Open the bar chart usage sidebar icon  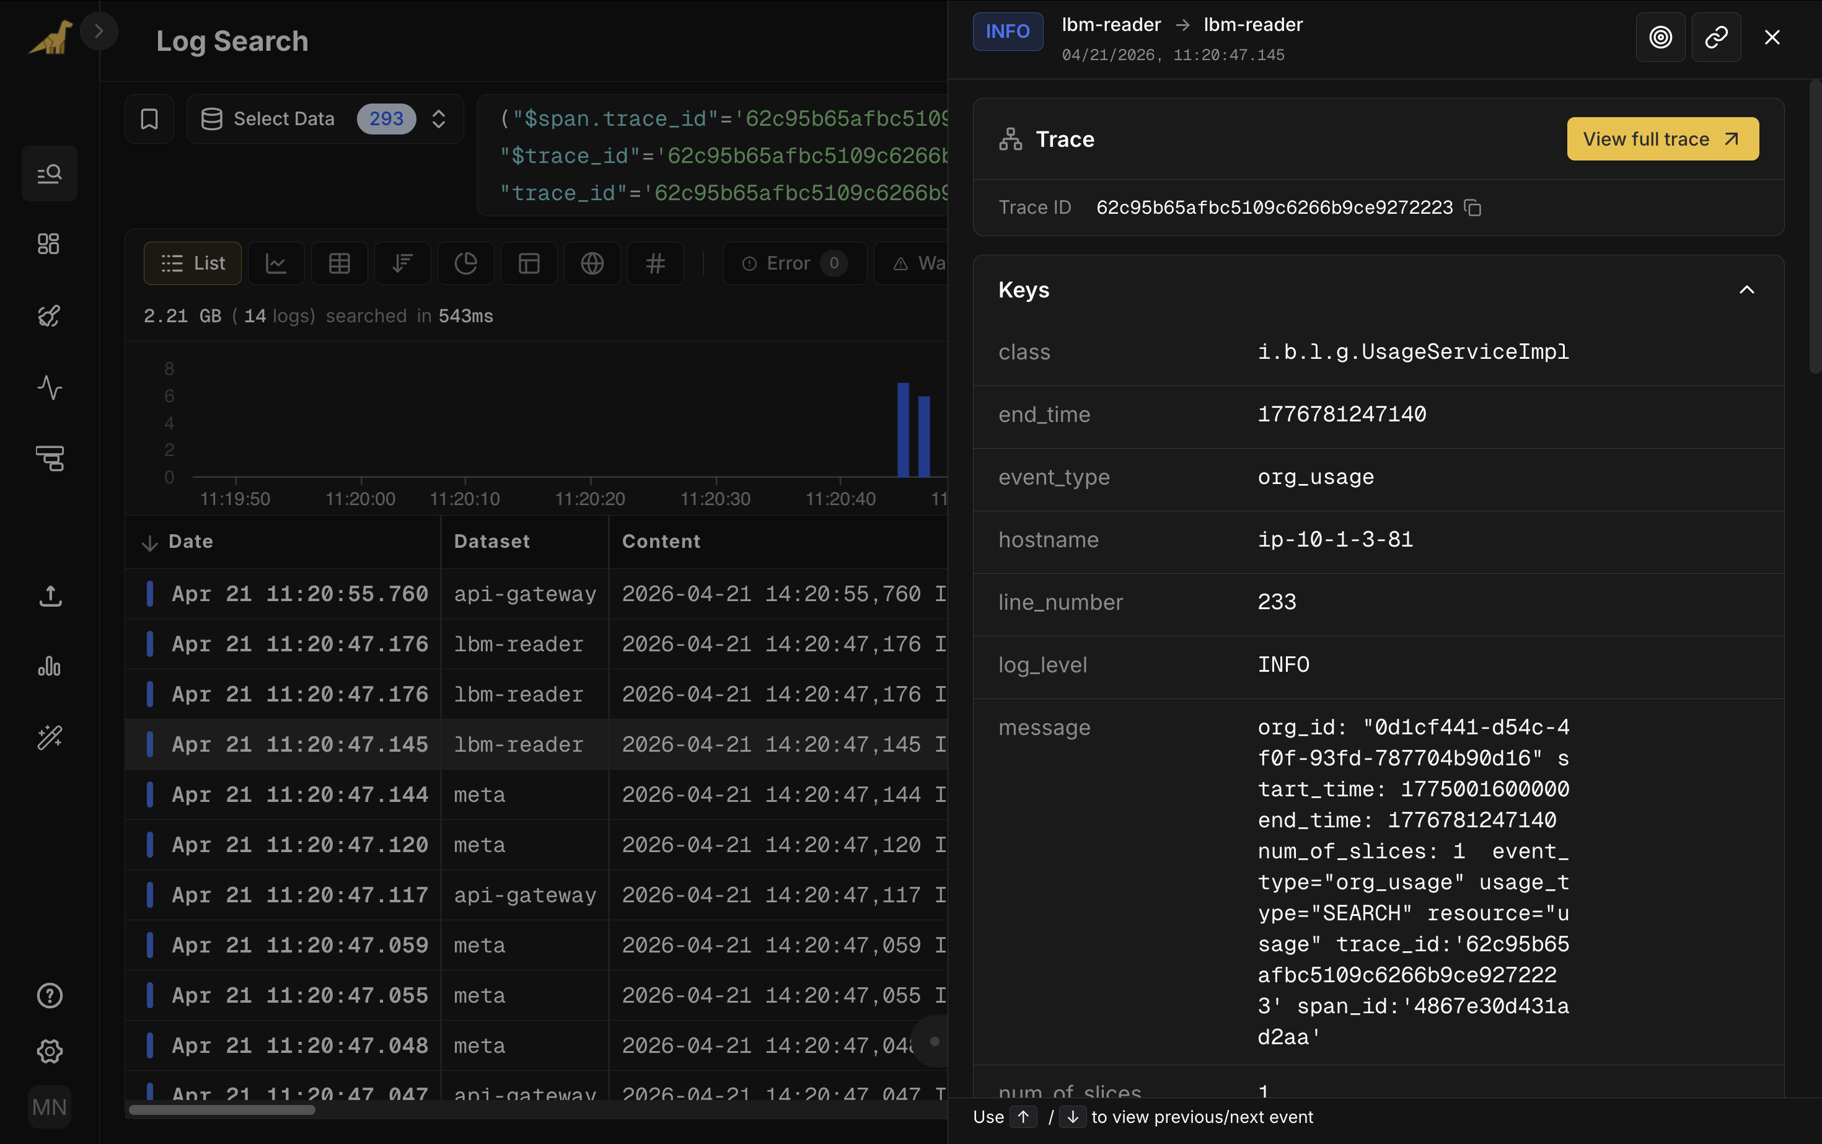point(49,666)
